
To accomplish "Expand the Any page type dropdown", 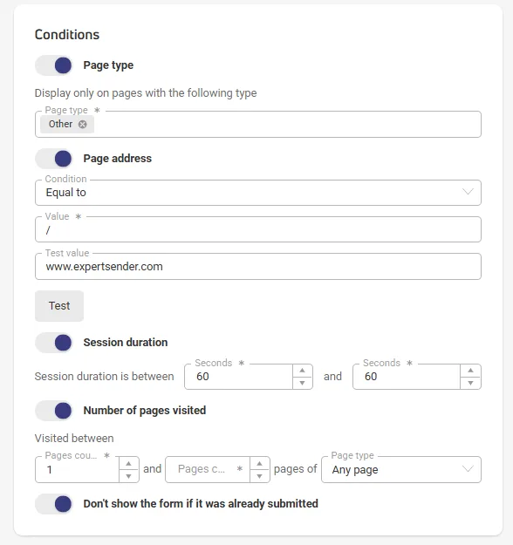I will pos(401,470).
